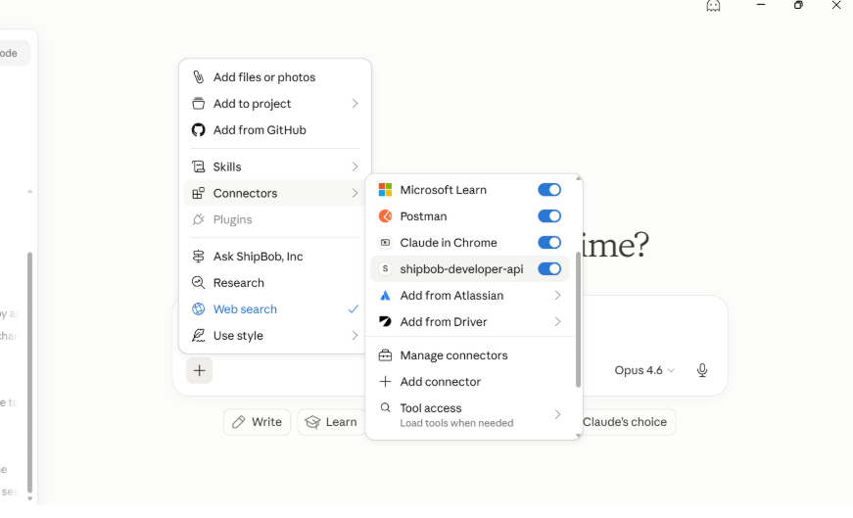Click the Claude in Chrome icon
The width and height of the screenshot is (853, 518).
[385, 243]
